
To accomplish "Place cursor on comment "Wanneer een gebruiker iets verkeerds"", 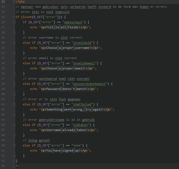I will (x=53, y=7).
